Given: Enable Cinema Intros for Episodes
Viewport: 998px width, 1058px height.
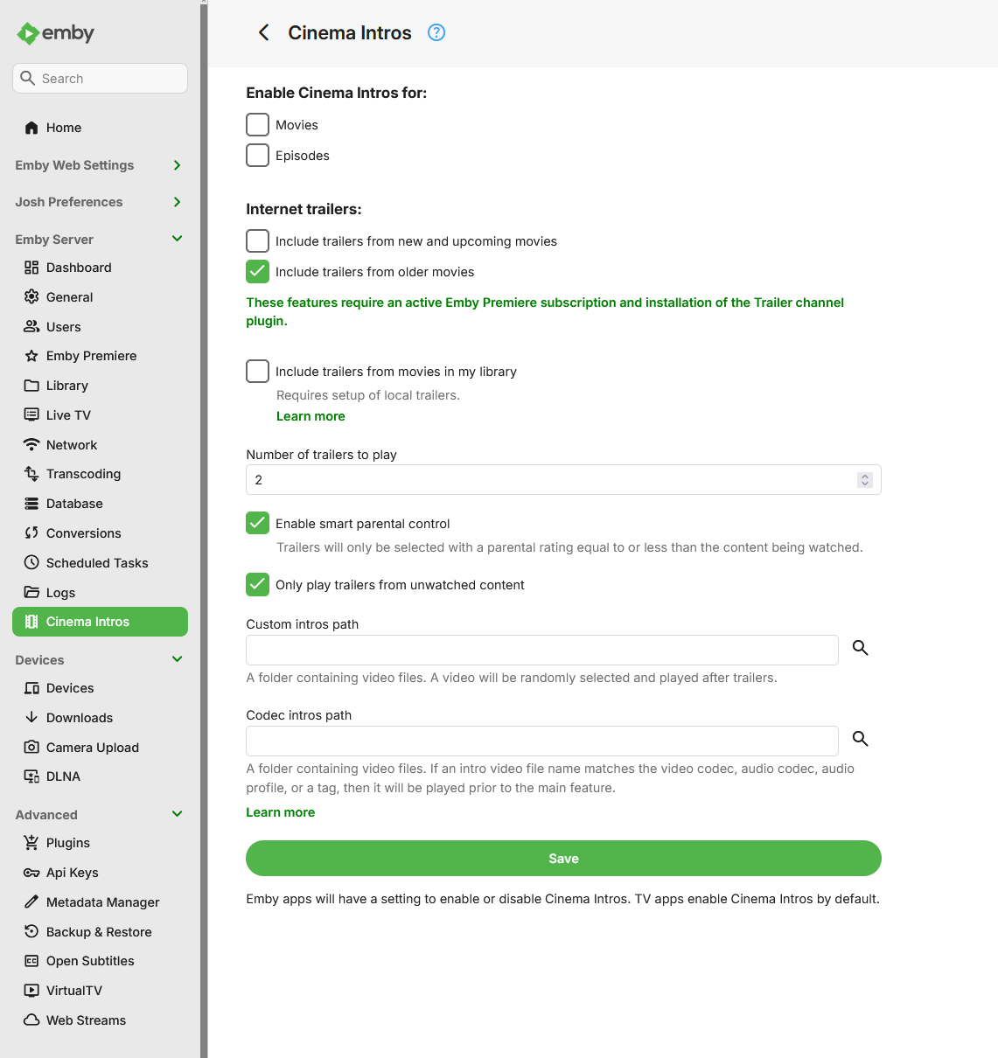Looking at the screenshot, I should click(x=257, y=155).
